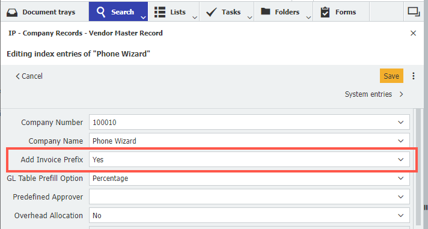428x229 pixels.
Task: Expand the Overhead Allocation dropdown
Action: [400, 215]
